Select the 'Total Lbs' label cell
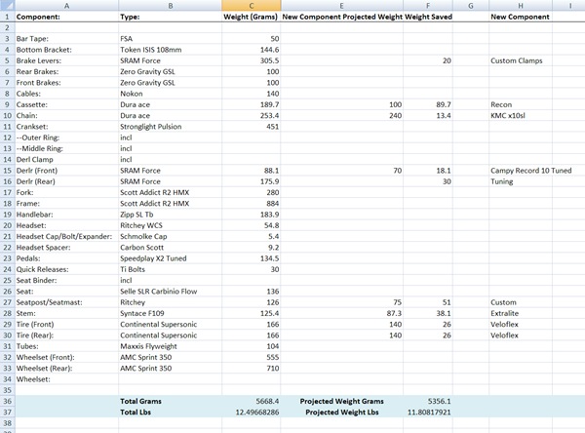 click(x=170, y=413)
